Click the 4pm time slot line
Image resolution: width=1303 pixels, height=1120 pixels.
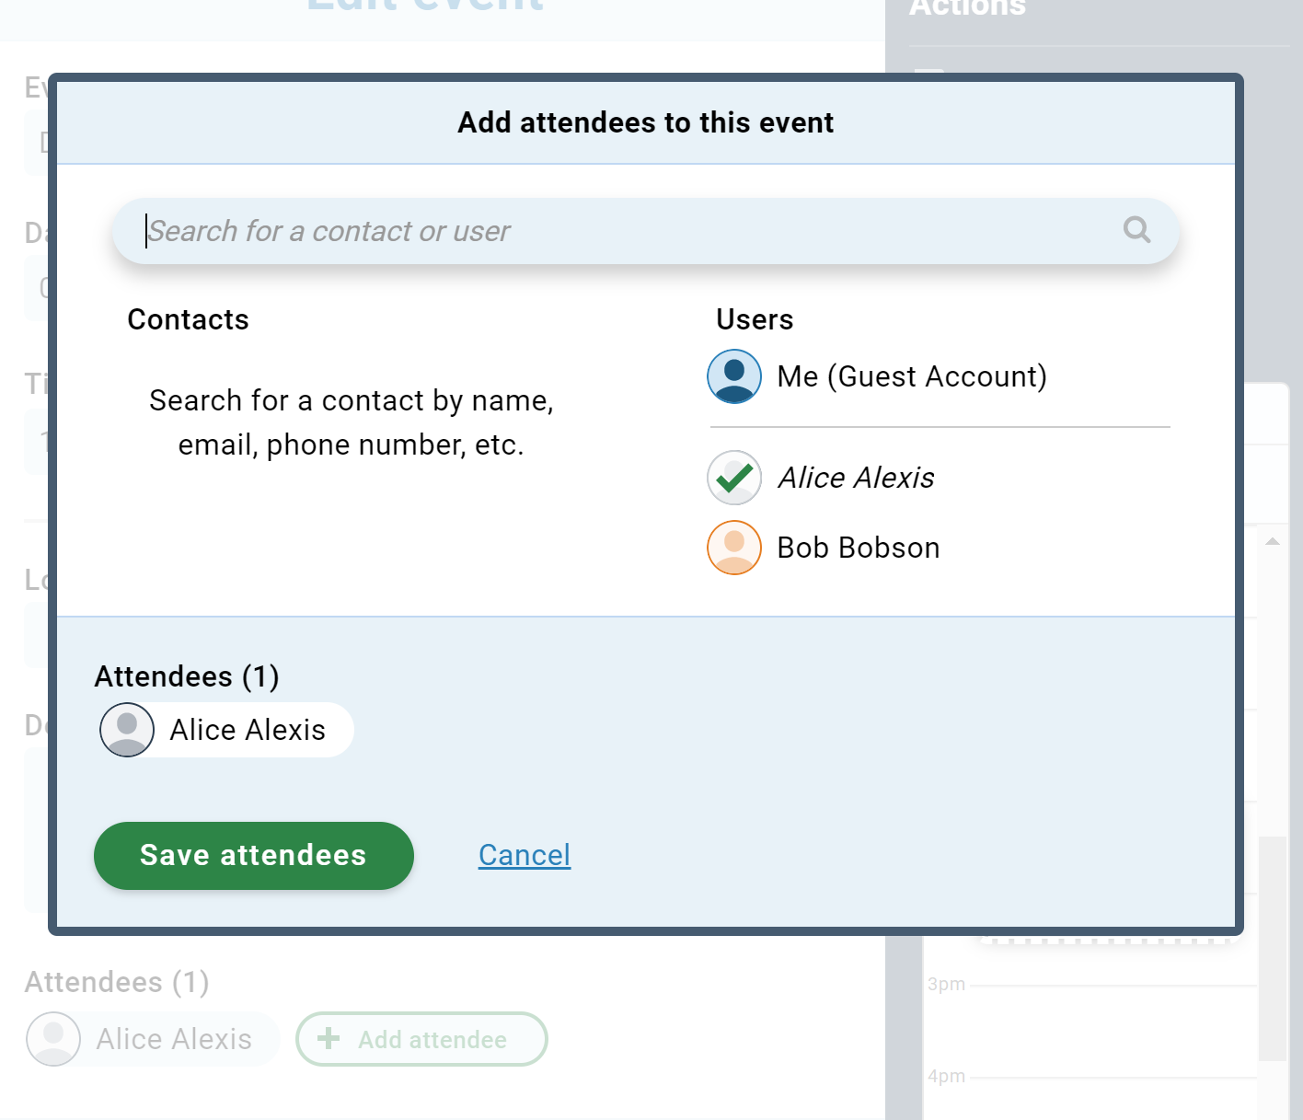coord(1104,1078)
